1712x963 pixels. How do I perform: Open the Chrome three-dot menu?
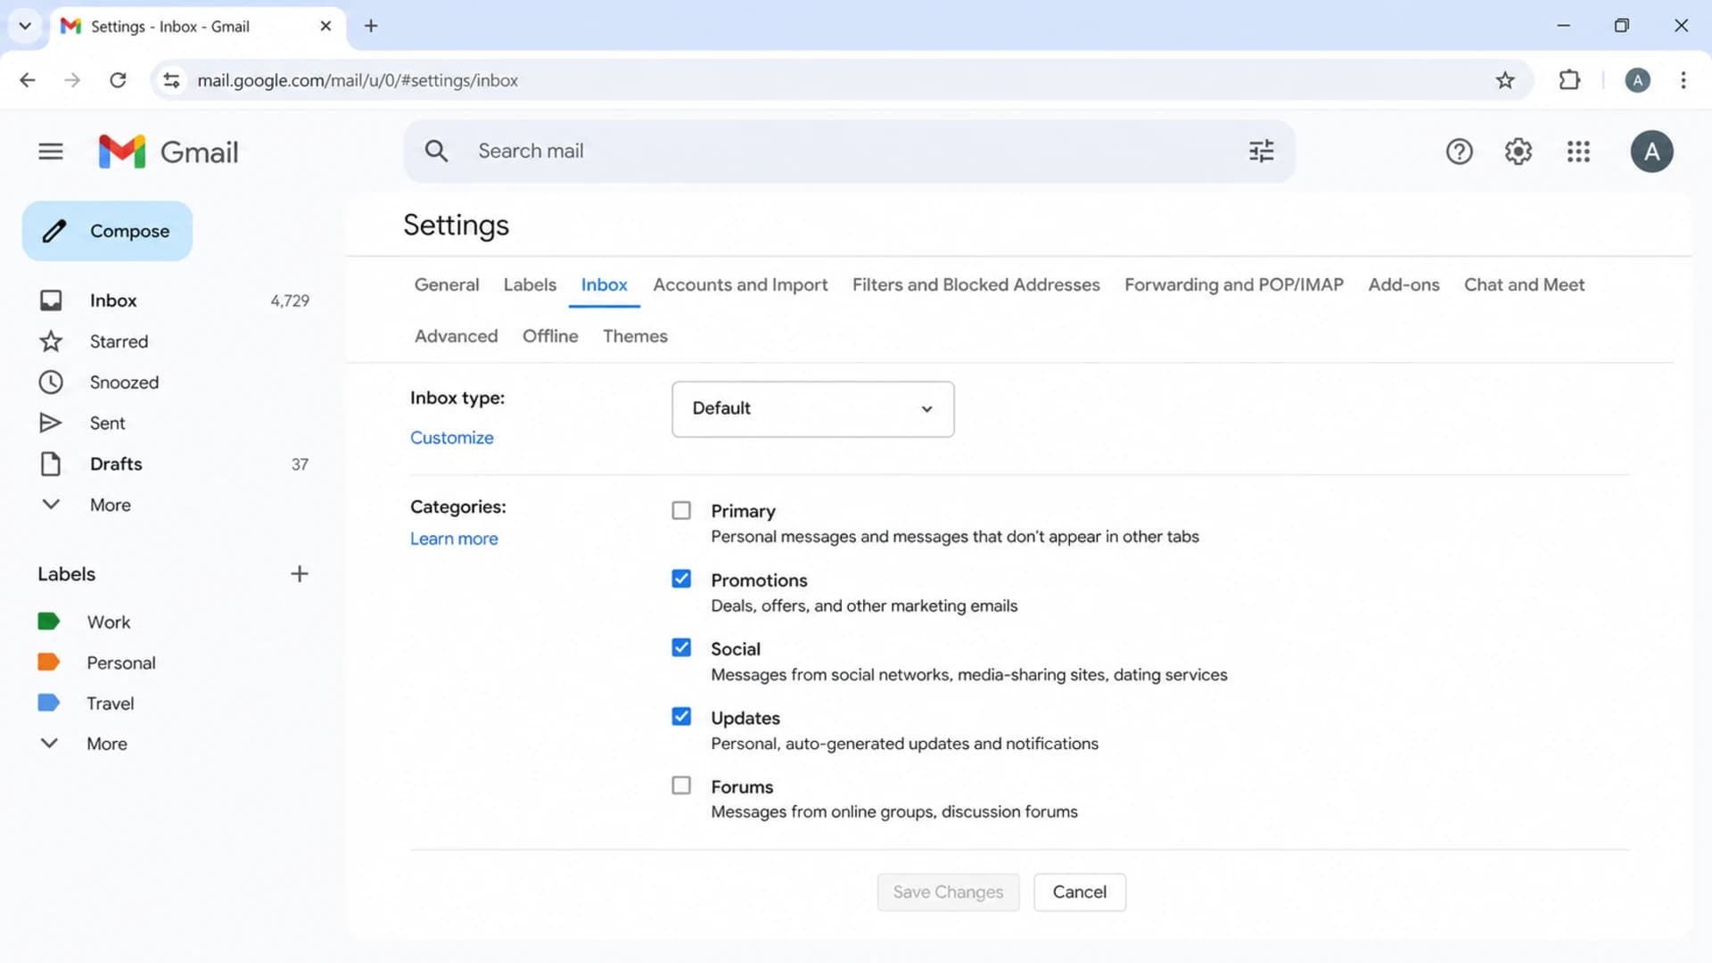(1683, 80)
